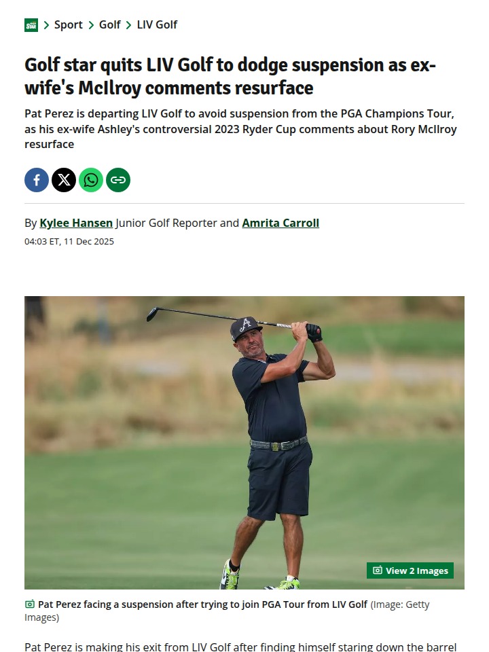Open the Golf breadcrumb section
Screen dimensions: 489x652
click(109, 25)
